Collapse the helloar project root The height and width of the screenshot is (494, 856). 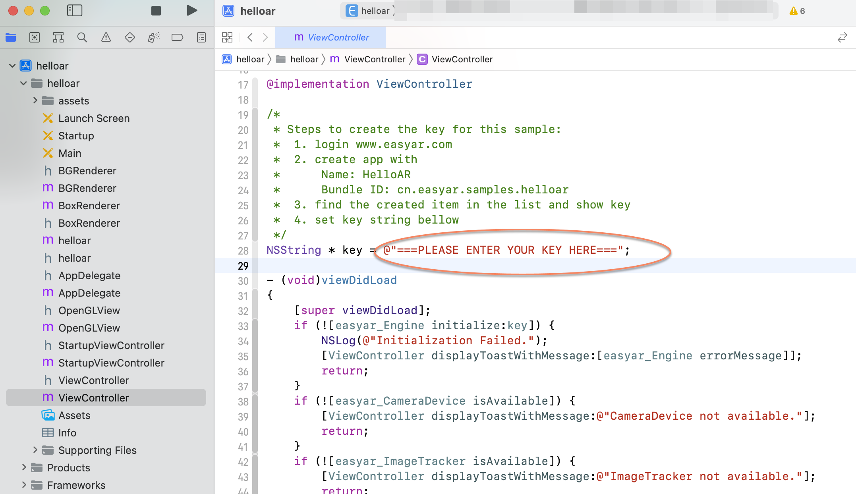(12, 66)
